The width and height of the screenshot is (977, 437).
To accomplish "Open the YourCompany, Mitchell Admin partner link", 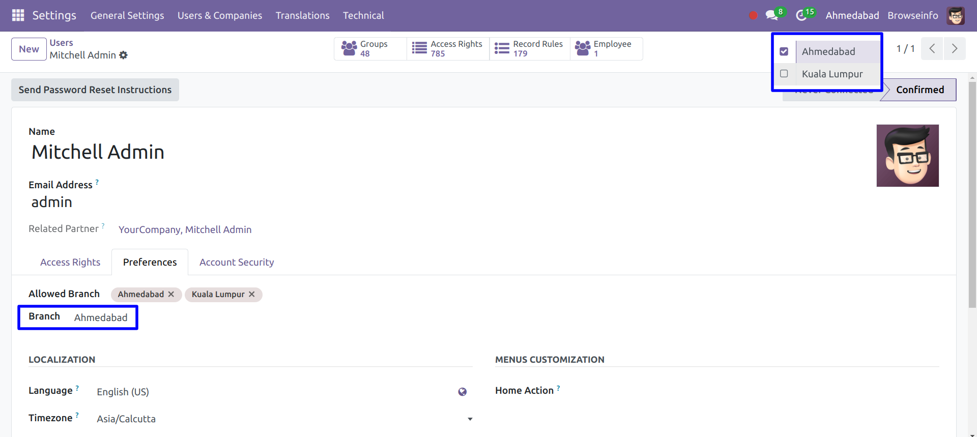I will 185,229.
